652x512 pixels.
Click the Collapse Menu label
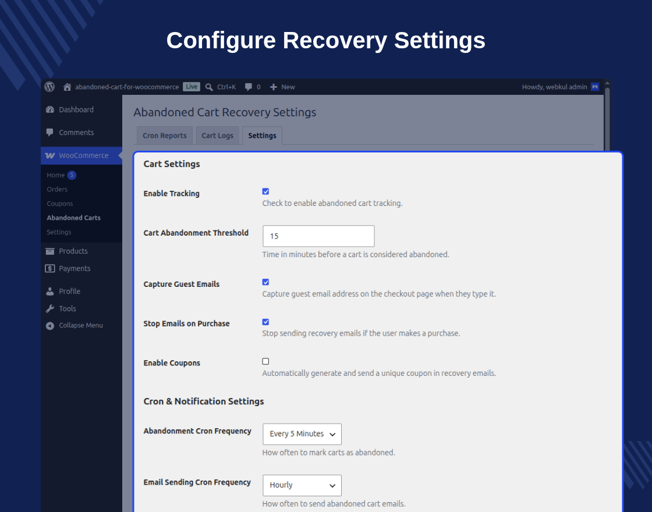(81, 325)
